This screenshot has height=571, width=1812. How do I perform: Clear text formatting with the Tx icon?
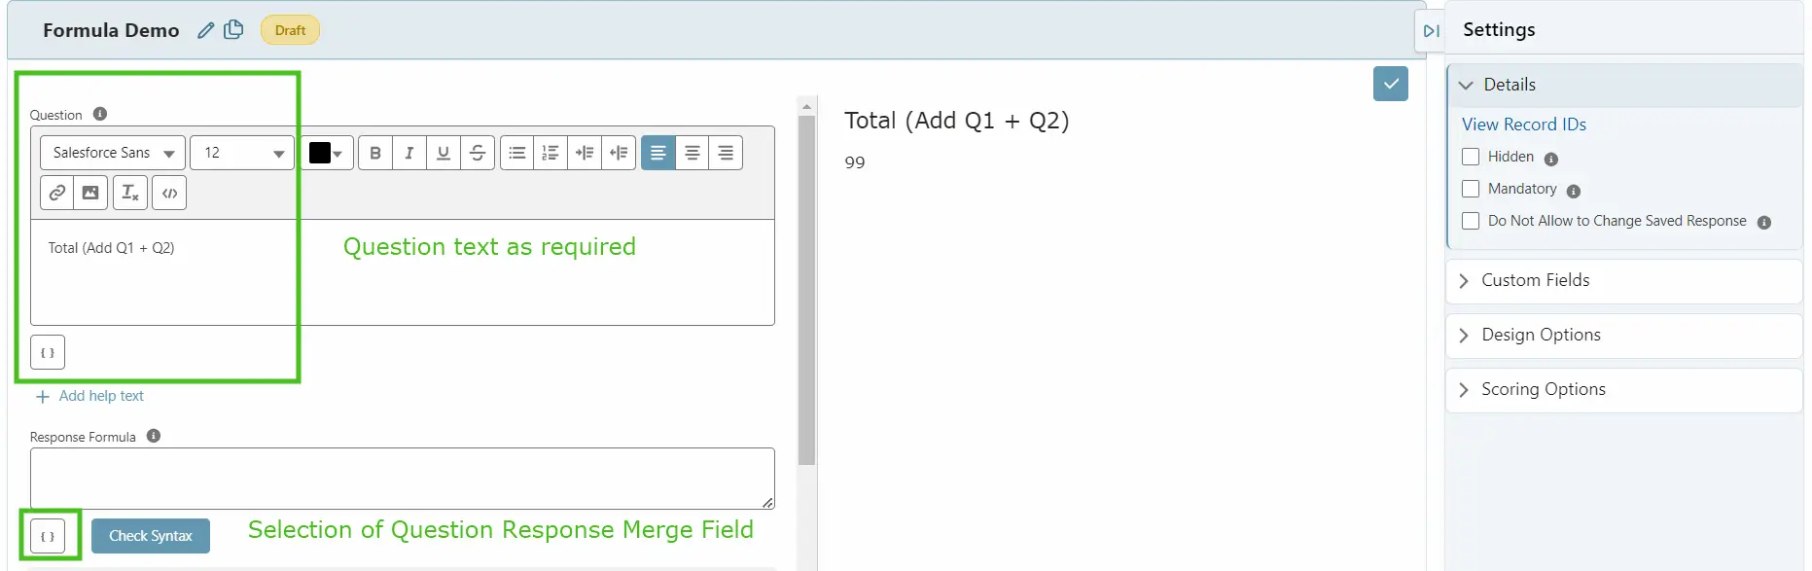[129, 193]
